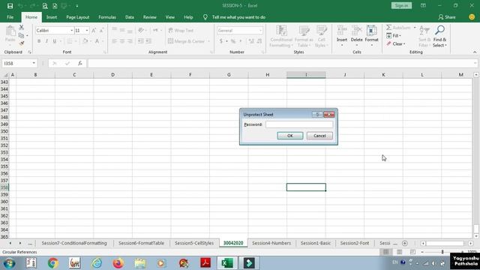Click Decrease Font Size icon
The width and height of the screenshot is (480, 270).
click(101, 30)
